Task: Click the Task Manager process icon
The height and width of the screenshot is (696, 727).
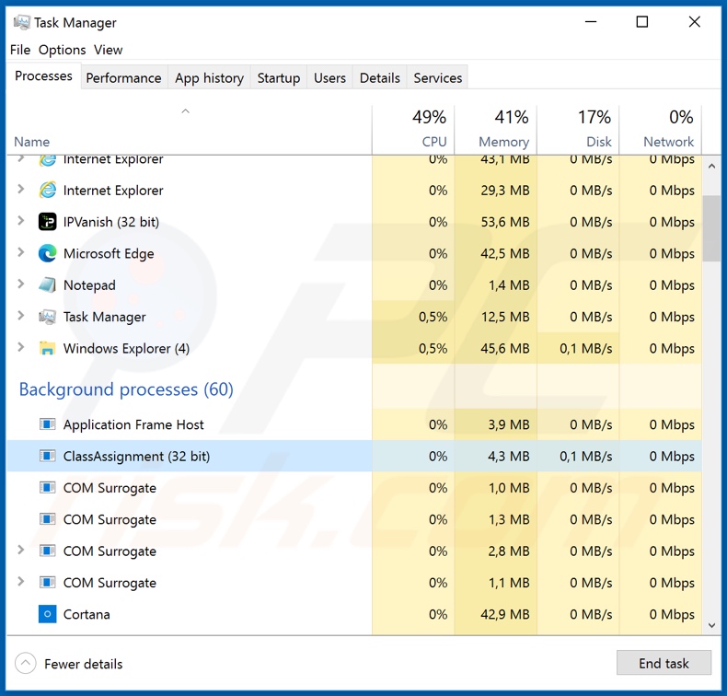Action: coord(47,317)
